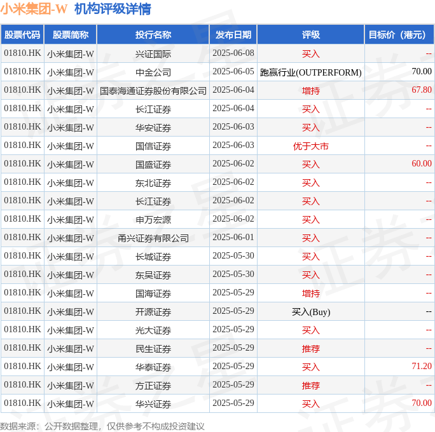
Task: Select the 华泰证券 cell
Action: click(153, 367)
